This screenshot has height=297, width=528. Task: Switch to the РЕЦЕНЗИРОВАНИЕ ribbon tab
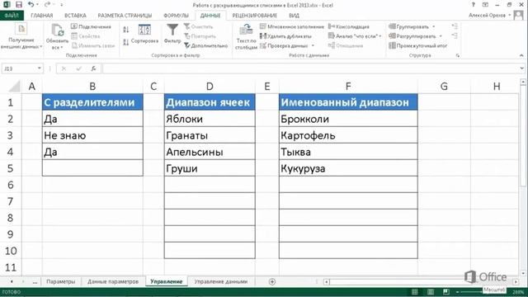click(255, 16)
